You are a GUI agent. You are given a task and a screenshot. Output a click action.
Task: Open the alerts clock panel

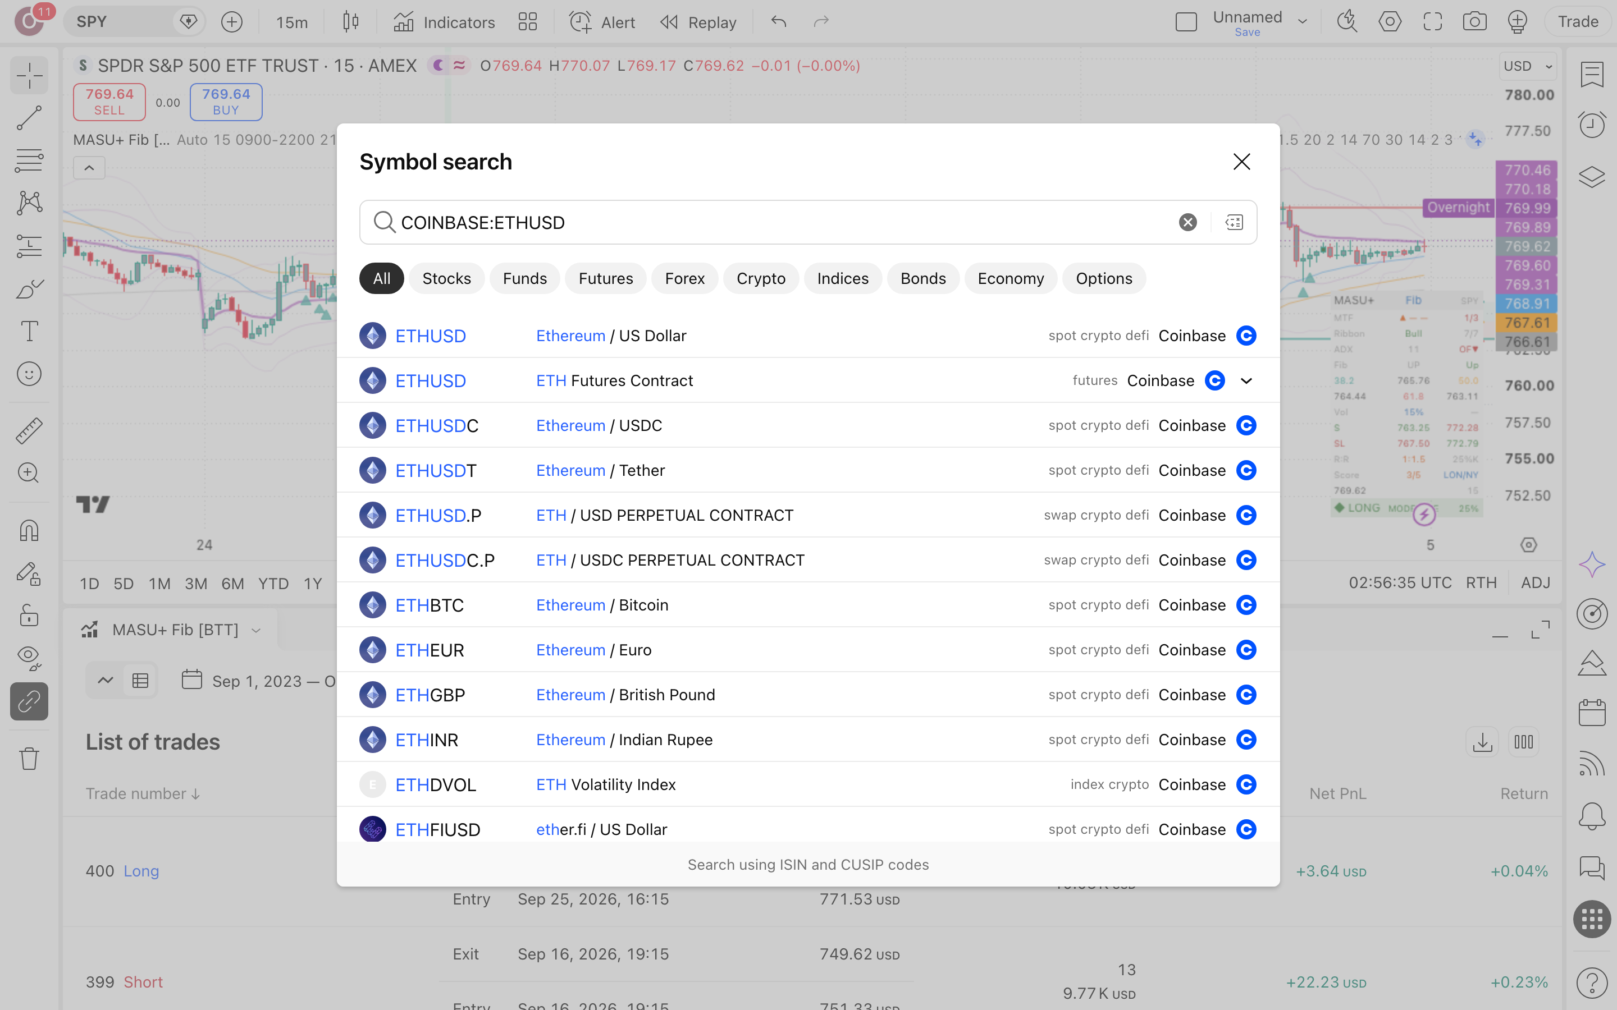[x=1592, y=124]
